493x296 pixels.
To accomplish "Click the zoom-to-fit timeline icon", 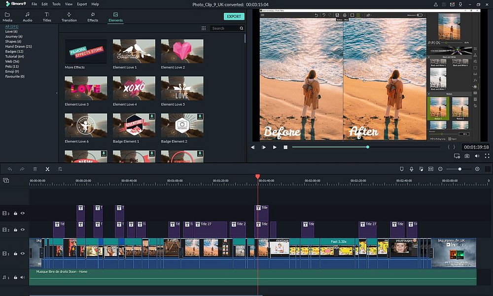I will pyautogui.click(x=431, y=169).
